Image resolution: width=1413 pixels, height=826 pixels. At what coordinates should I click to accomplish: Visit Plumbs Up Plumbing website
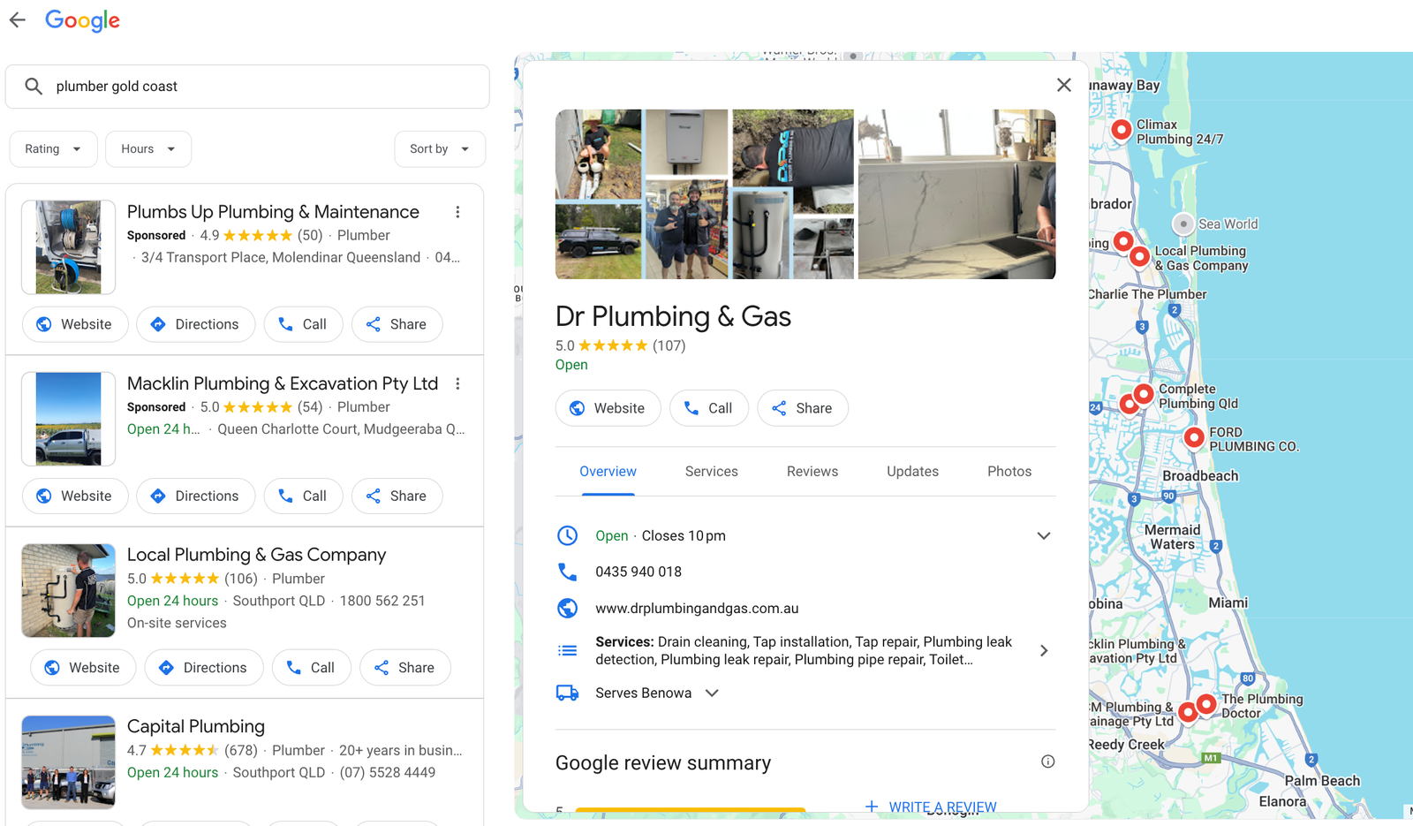pyautogui.click(x=75, y=324)
